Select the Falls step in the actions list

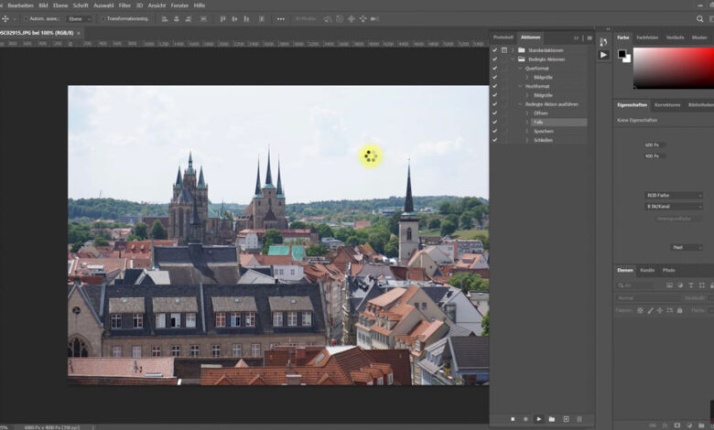[x=538, y=122]
